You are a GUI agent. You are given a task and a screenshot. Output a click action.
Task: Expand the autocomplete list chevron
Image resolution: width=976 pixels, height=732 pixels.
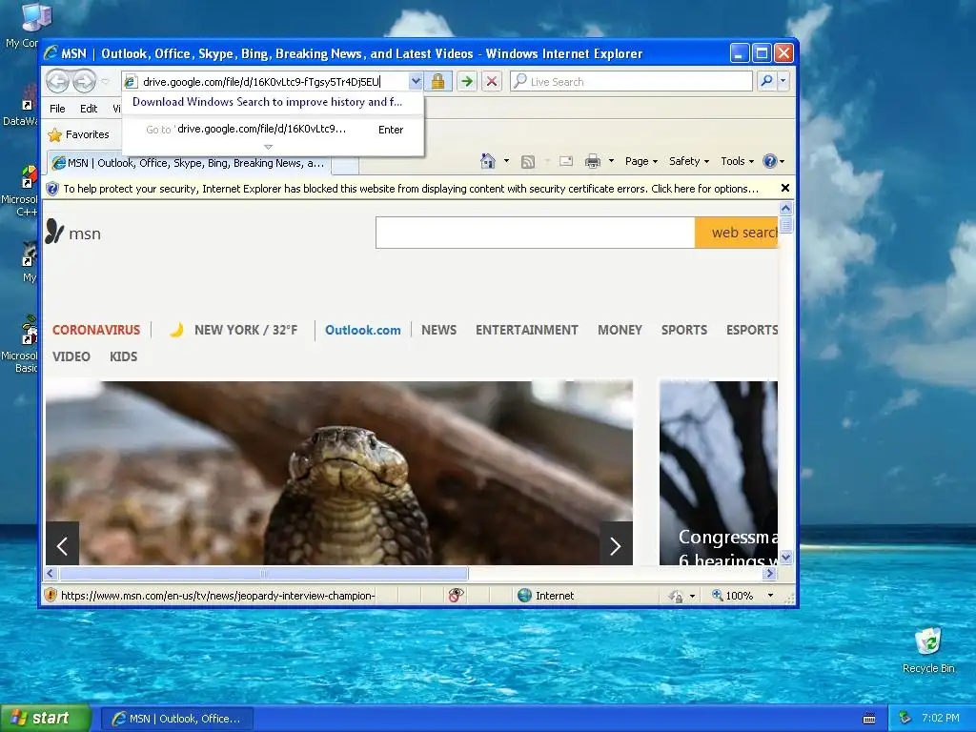(x=268, y=147)
